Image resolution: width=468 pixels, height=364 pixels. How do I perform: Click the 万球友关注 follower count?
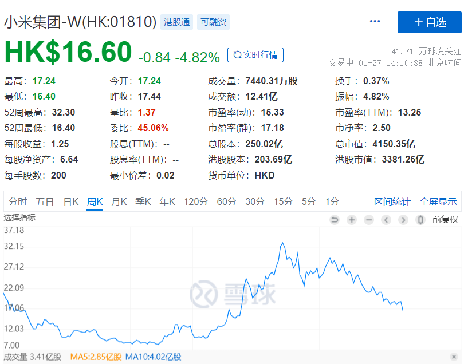[x=426, y=52]
